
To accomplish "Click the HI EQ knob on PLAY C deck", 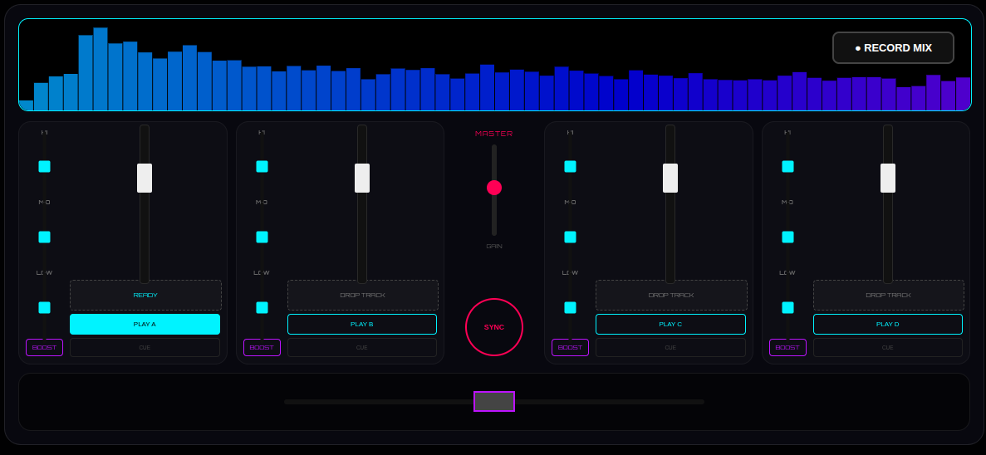I will pyautogui.click(x=571, y=167).
